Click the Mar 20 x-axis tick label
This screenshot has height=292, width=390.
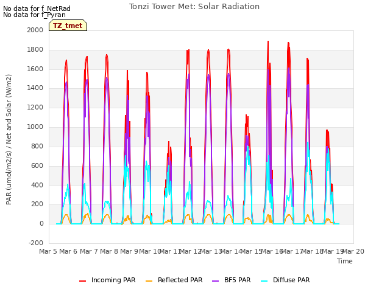353,251
